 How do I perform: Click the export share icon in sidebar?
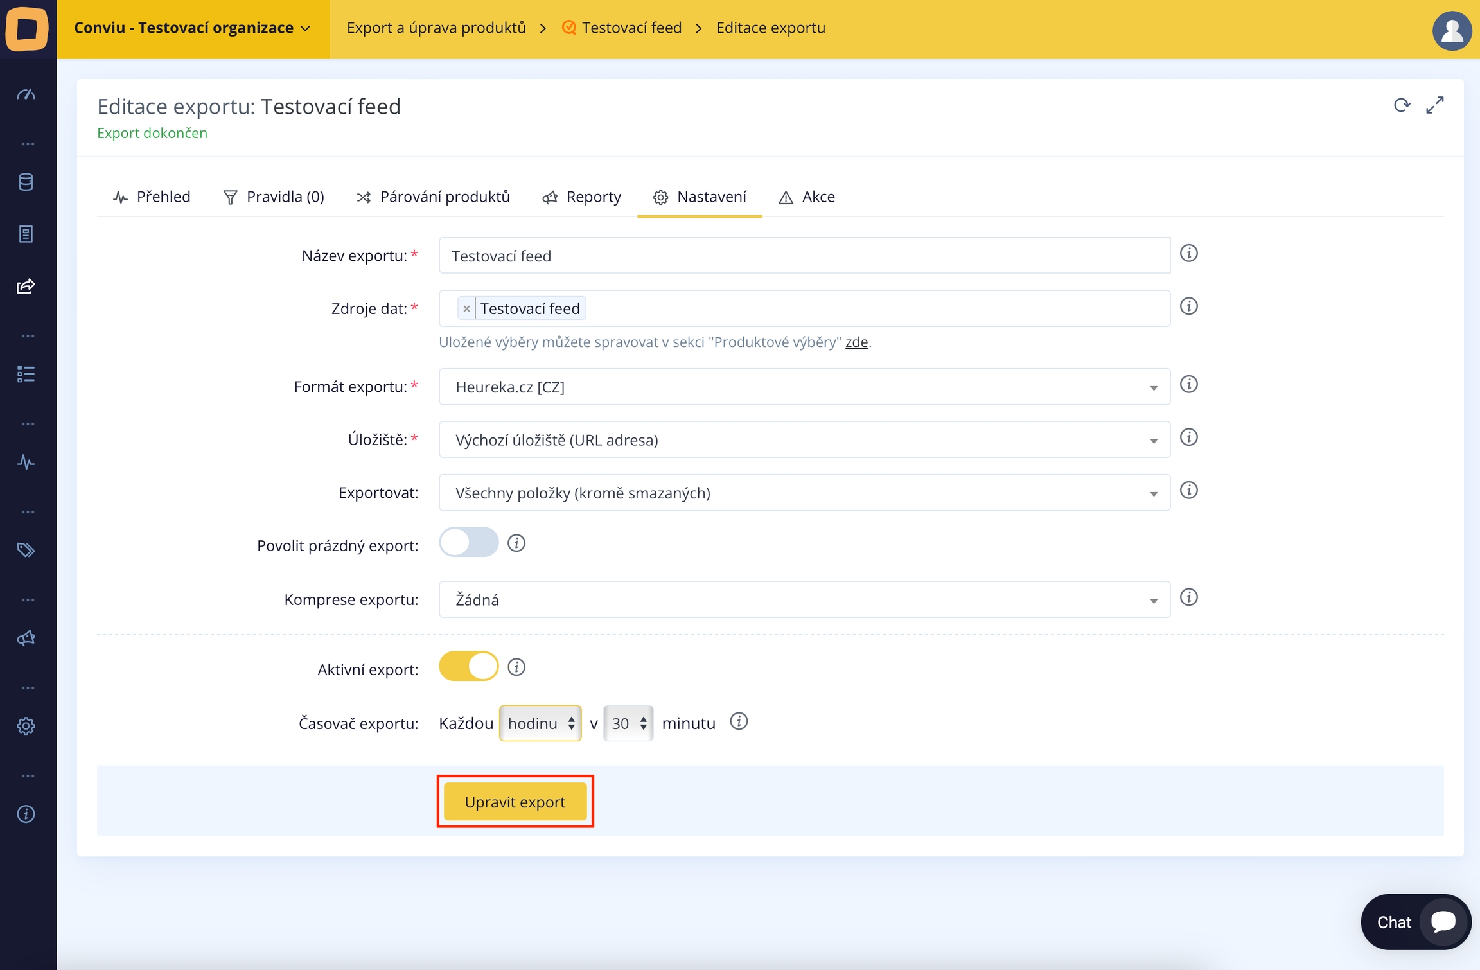tap(26, 287)
